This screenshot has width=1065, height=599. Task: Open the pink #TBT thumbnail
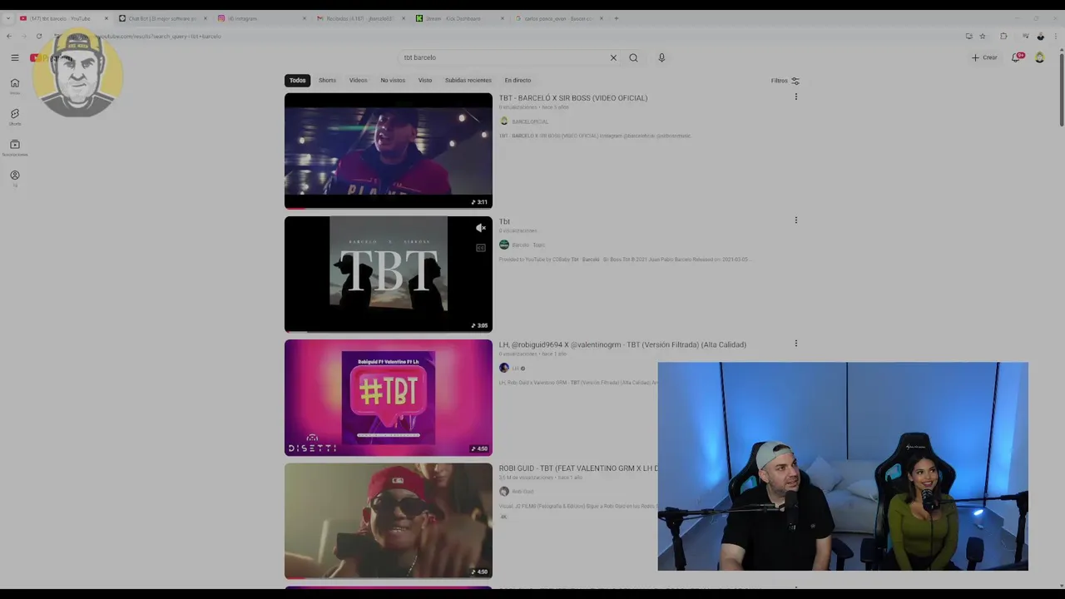389,398
